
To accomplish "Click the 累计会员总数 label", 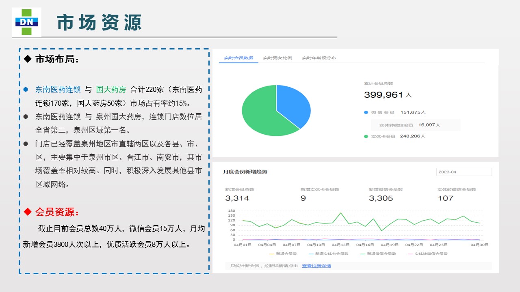I will pyautogui.click(x=379, y=84).
